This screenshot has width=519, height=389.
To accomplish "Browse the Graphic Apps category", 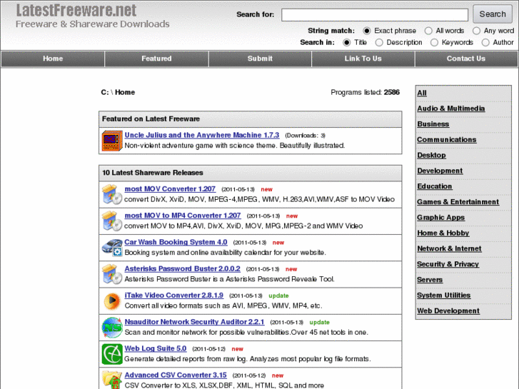I will tap(440, 218).
